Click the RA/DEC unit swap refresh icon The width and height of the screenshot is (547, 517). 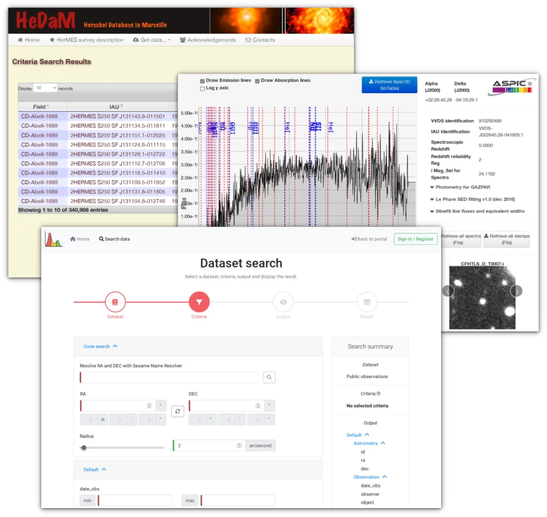177,411
